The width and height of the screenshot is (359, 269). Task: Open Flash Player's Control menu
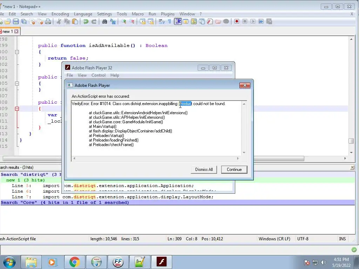tap(99, 75)
